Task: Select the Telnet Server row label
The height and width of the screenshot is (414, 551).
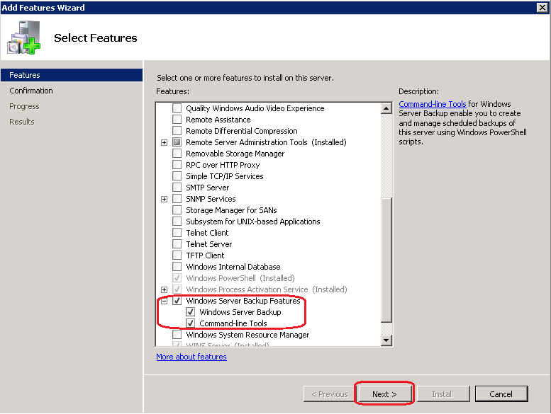Action: [209, 244]
